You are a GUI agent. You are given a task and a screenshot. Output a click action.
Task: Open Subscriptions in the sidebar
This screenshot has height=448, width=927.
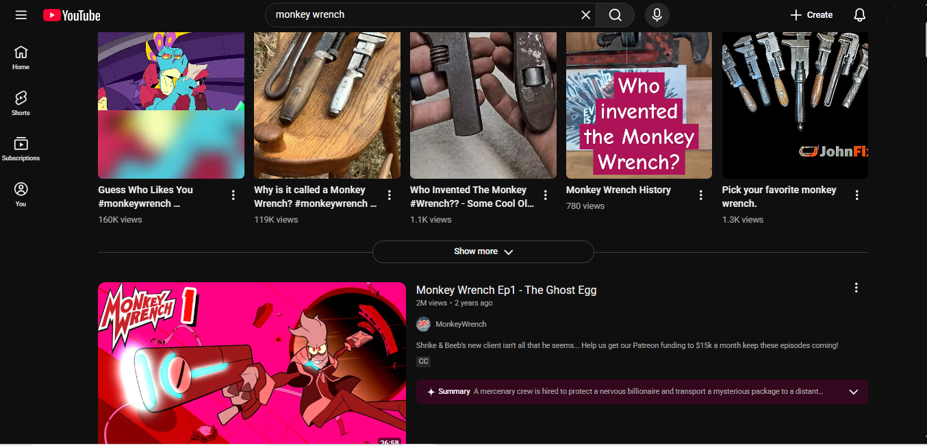[x=21, y=149]
